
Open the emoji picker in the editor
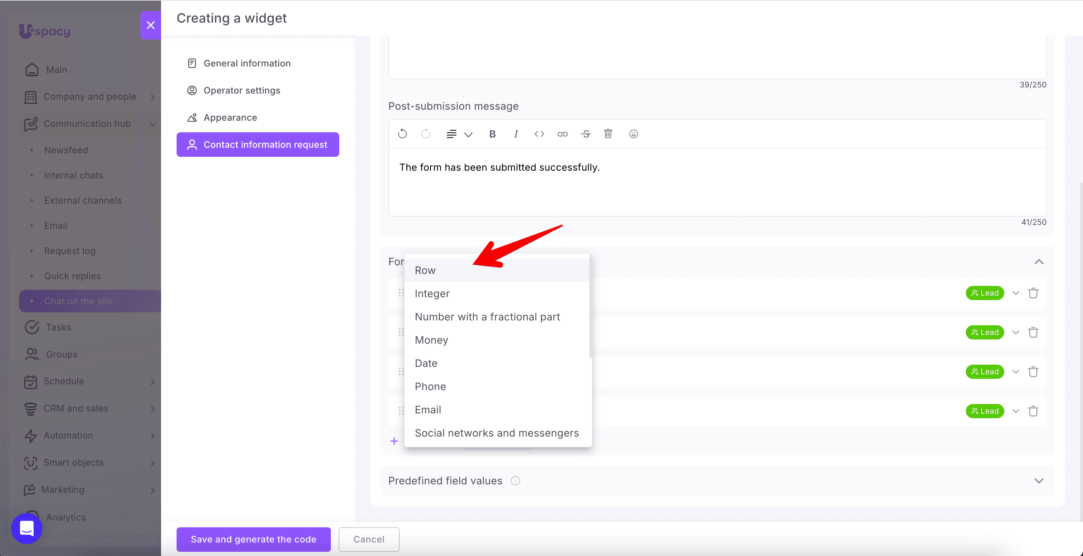(x=634, y=134)
